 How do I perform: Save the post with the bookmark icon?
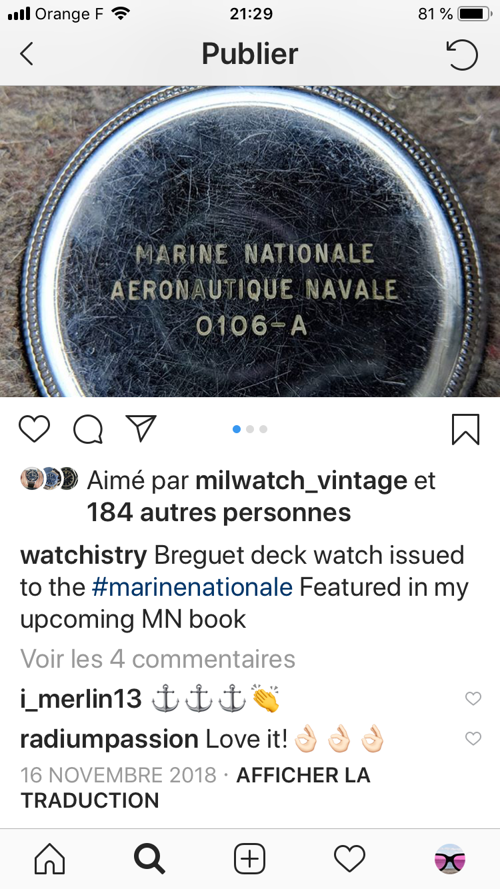tap(465, 429)
